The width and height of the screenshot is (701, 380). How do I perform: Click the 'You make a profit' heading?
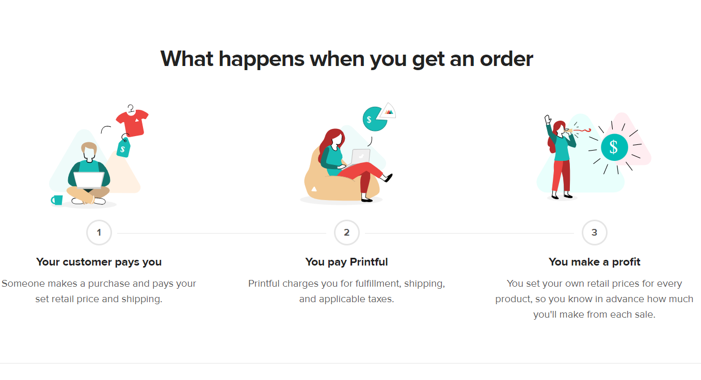[x=595, y=262]
